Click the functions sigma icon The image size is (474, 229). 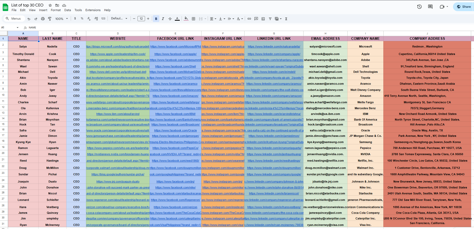click(x=286, y=19)
